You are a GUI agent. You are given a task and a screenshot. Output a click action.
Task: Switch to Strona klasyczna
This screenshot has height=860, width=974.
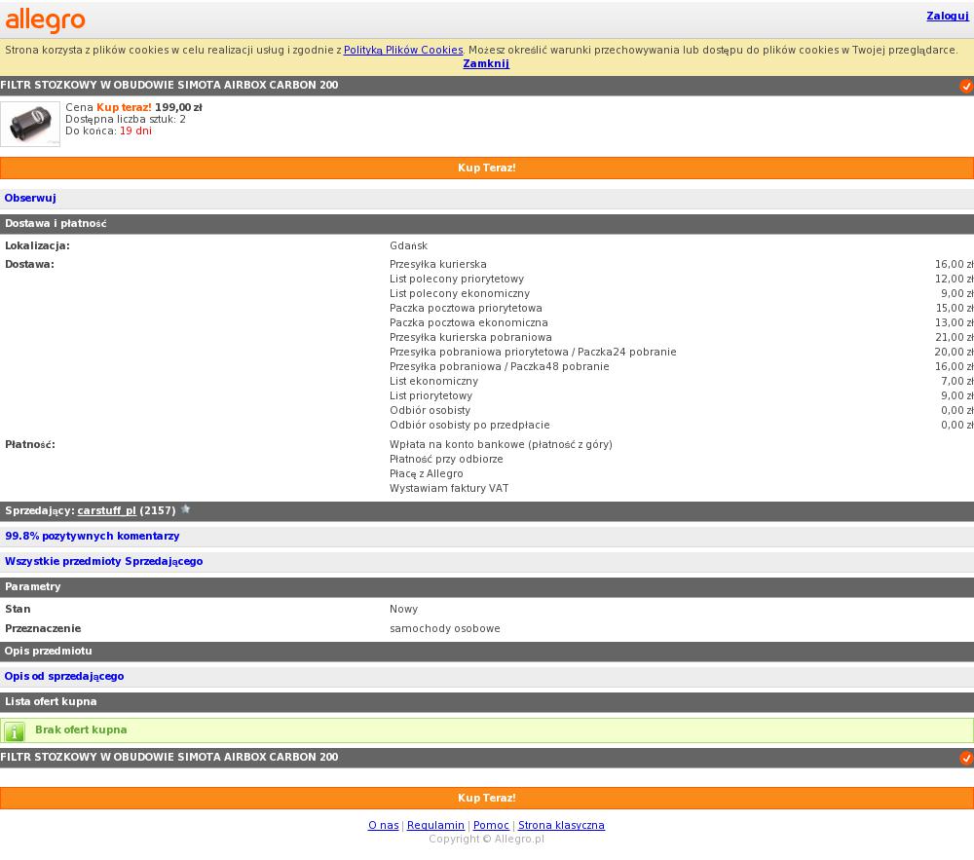tap(561, 825)
